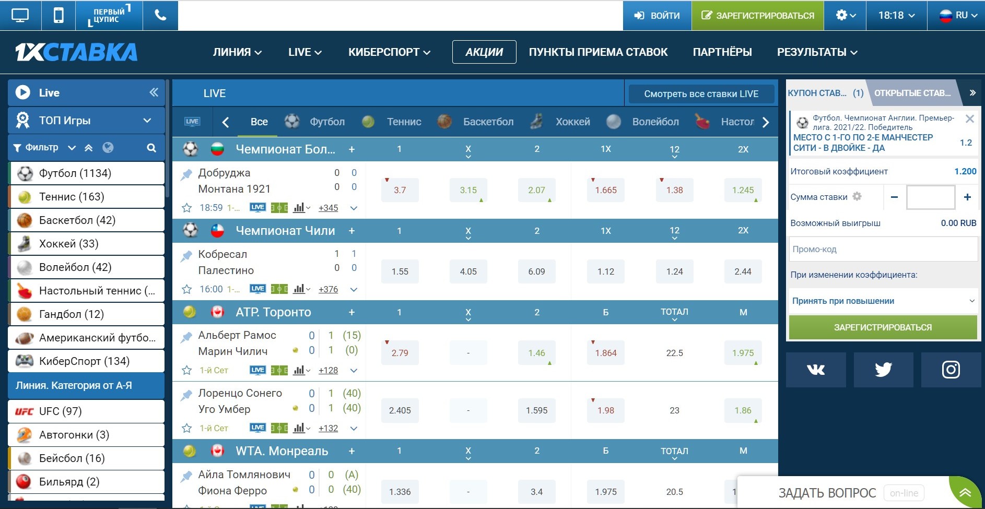This screenshot has height=509, width=985.
Task: Switch to the desktop version icon
Action: click(20, 15)
